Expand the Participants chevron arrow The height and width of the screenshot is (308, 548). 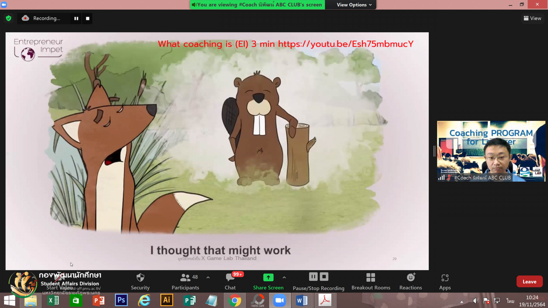point(208,277)
